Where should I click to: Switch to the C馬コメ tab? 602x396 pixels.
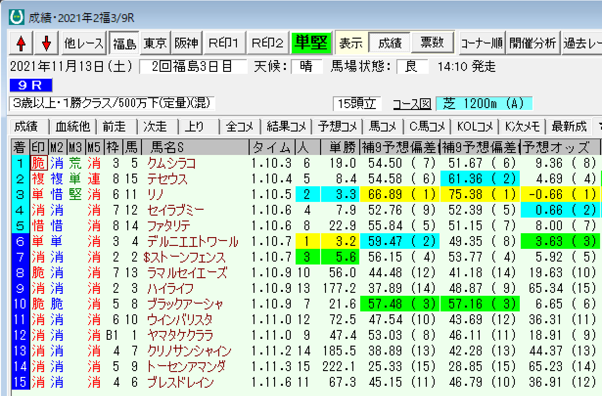[428, 126]
